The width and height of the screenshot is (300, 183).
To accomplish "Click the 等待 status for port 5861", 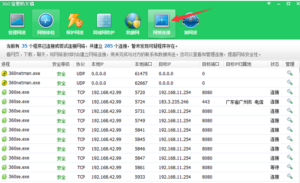I will tap(274, 167).
